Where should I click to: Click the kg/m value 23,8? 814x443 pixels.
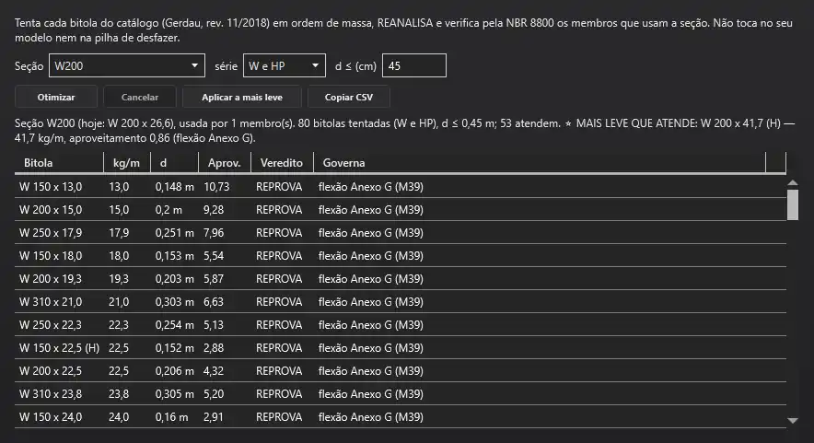tap(119, 394)
